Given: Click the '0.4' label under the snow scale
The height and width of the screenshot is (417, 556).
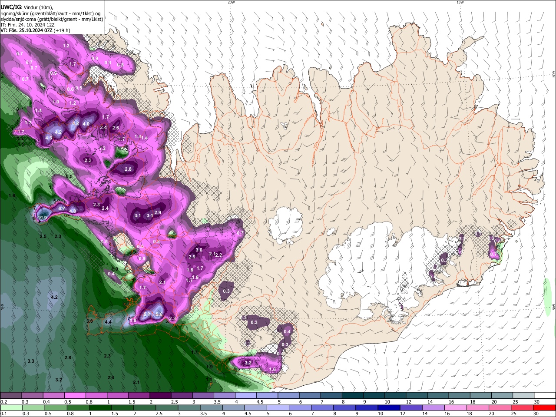Looking at the screenshot, I should point(46,402).
